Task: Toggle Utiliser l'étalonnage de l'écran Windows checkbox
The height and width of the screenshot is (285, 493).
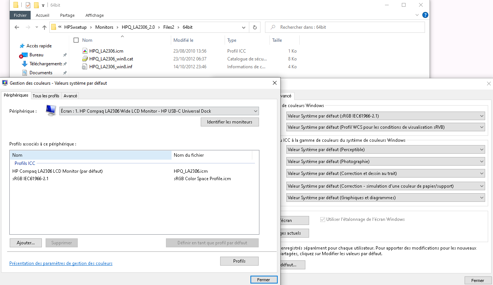Action: (323, 219)
